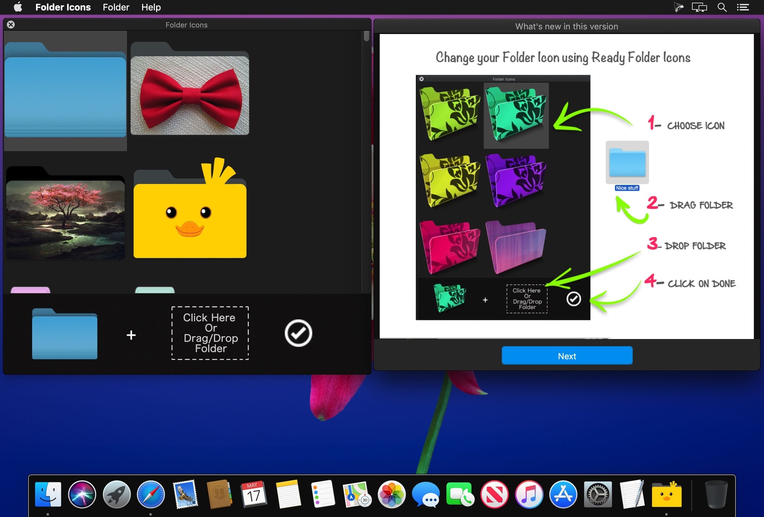The image size is (764, 517).
Task: Click the Drag/Drop Folder dashed box
Action: 210,333
